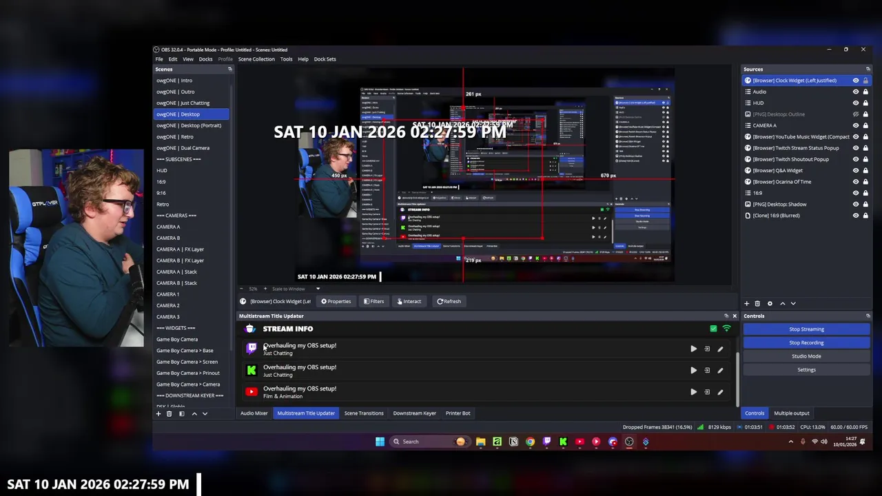The image size is (882, 496).
Task: Open the File menu
Action: tap(159, 59)
